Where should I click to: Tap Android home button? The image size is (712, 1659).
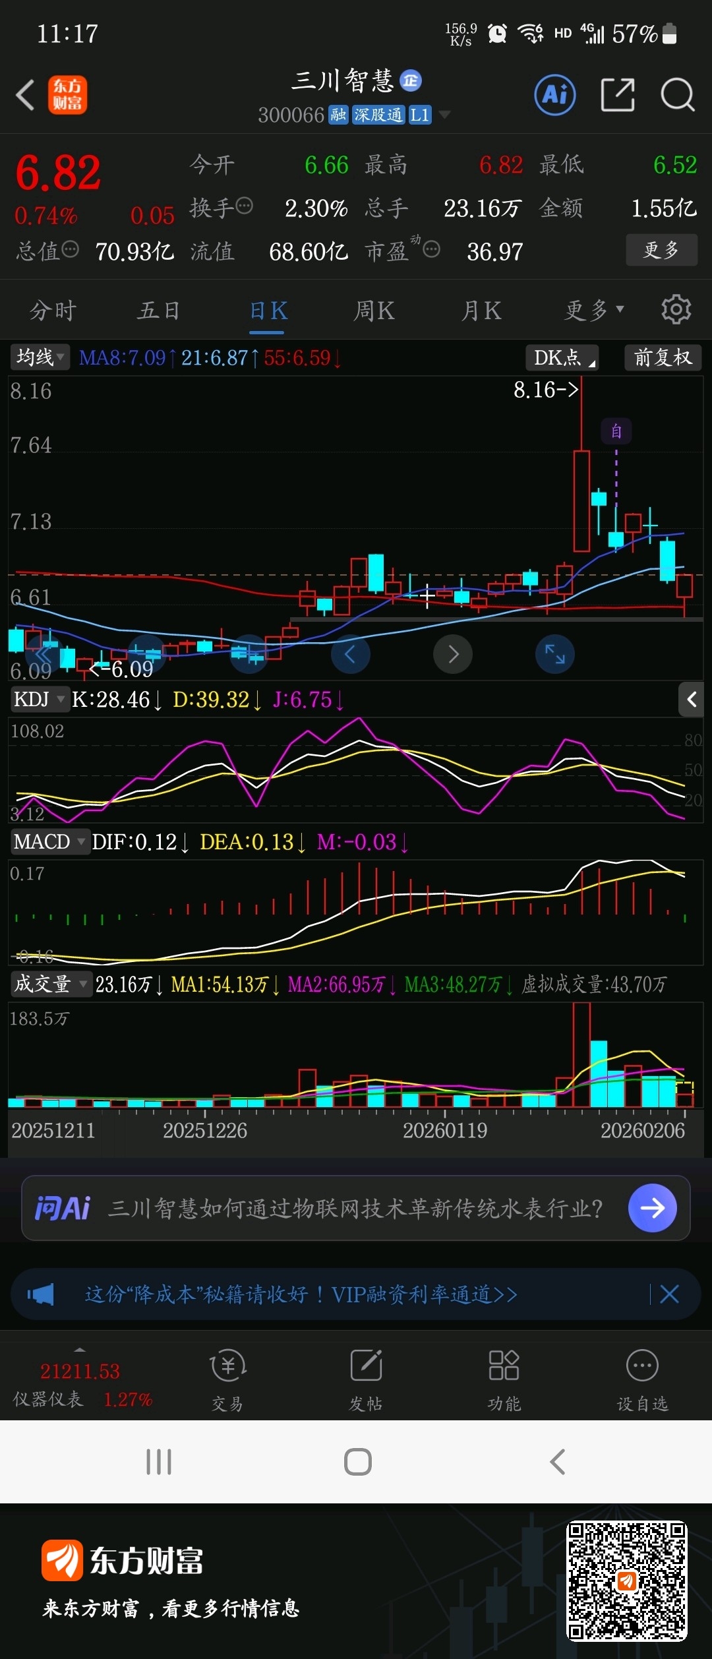click(x=358, y=1462)
